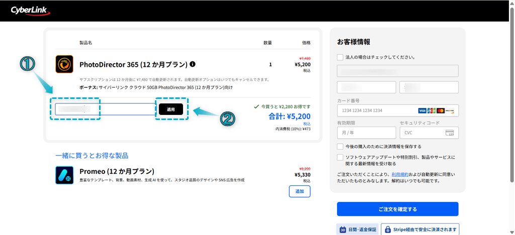Click the 内消費税 (10%): ¥473 text
Screen dimensions: 515x235
click(293, 129)
